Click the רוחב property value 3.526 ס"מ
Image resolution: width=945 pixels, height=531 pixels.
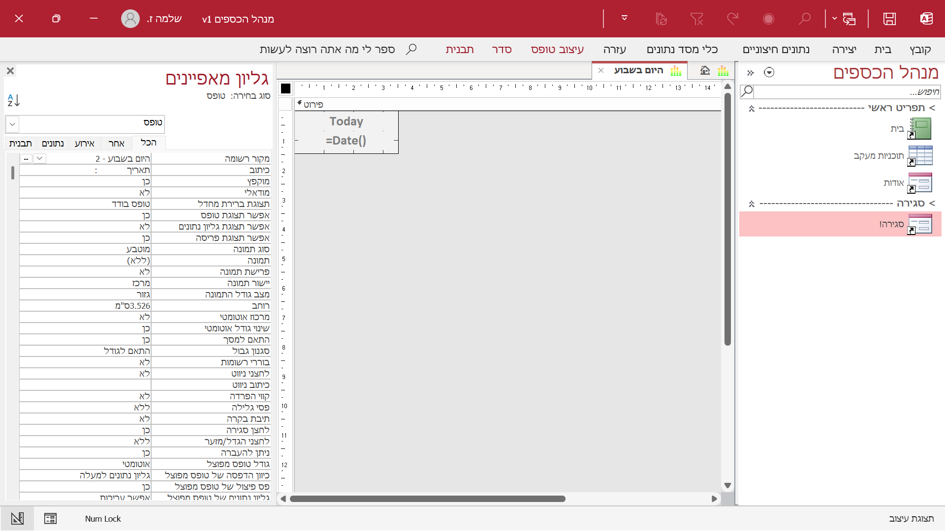tap(85, 306)
